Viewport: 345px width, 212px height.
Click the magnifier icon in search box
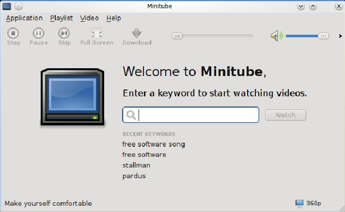130,115
